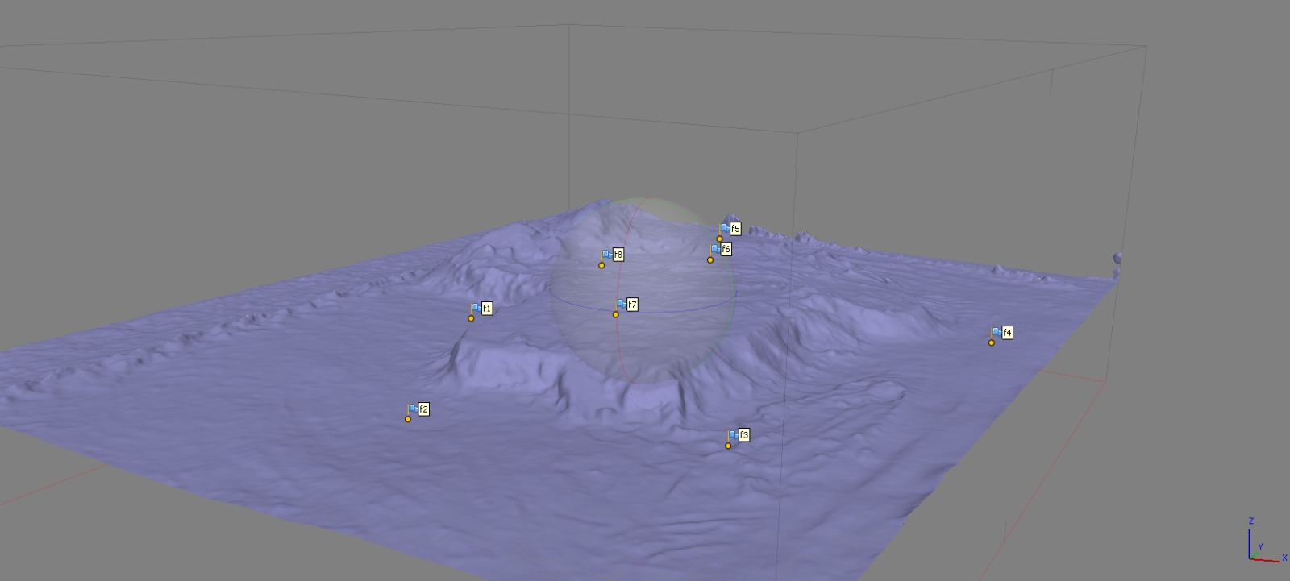Image resolution: width=1290 pixels, height=581 pixels.
Task: Select the yellow point of marker f2
Action: [x=408, y=419]
